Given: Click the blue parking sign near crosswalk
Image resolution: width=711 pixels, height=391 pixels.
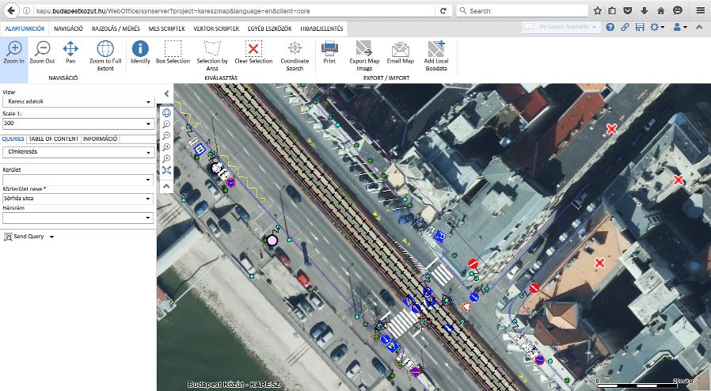Looking at the screenshot, I should (439, 236).
